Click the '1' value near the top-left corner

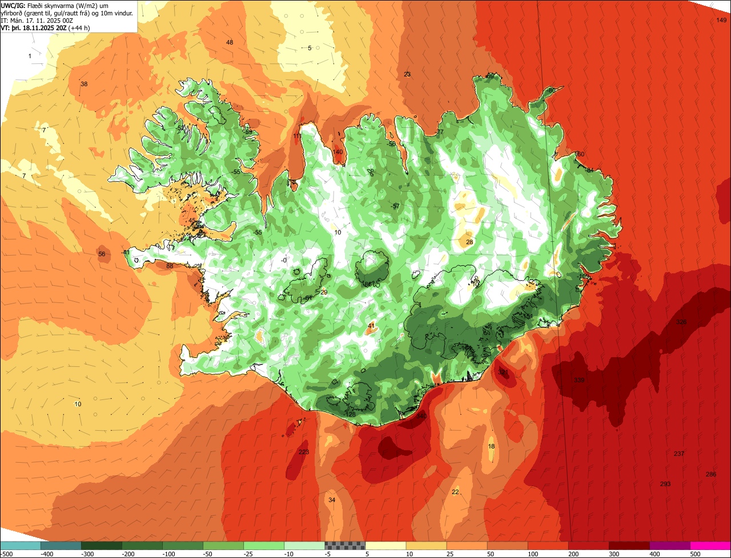[30, 56]
